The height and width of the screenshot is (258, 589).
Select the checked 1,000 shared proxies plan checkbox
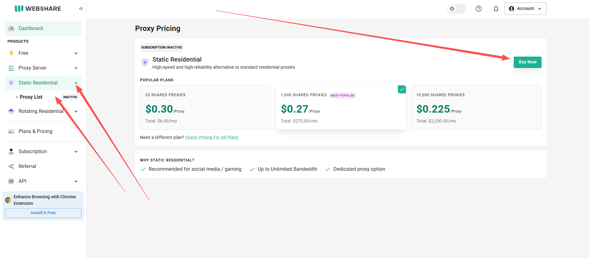coord(402,89)
